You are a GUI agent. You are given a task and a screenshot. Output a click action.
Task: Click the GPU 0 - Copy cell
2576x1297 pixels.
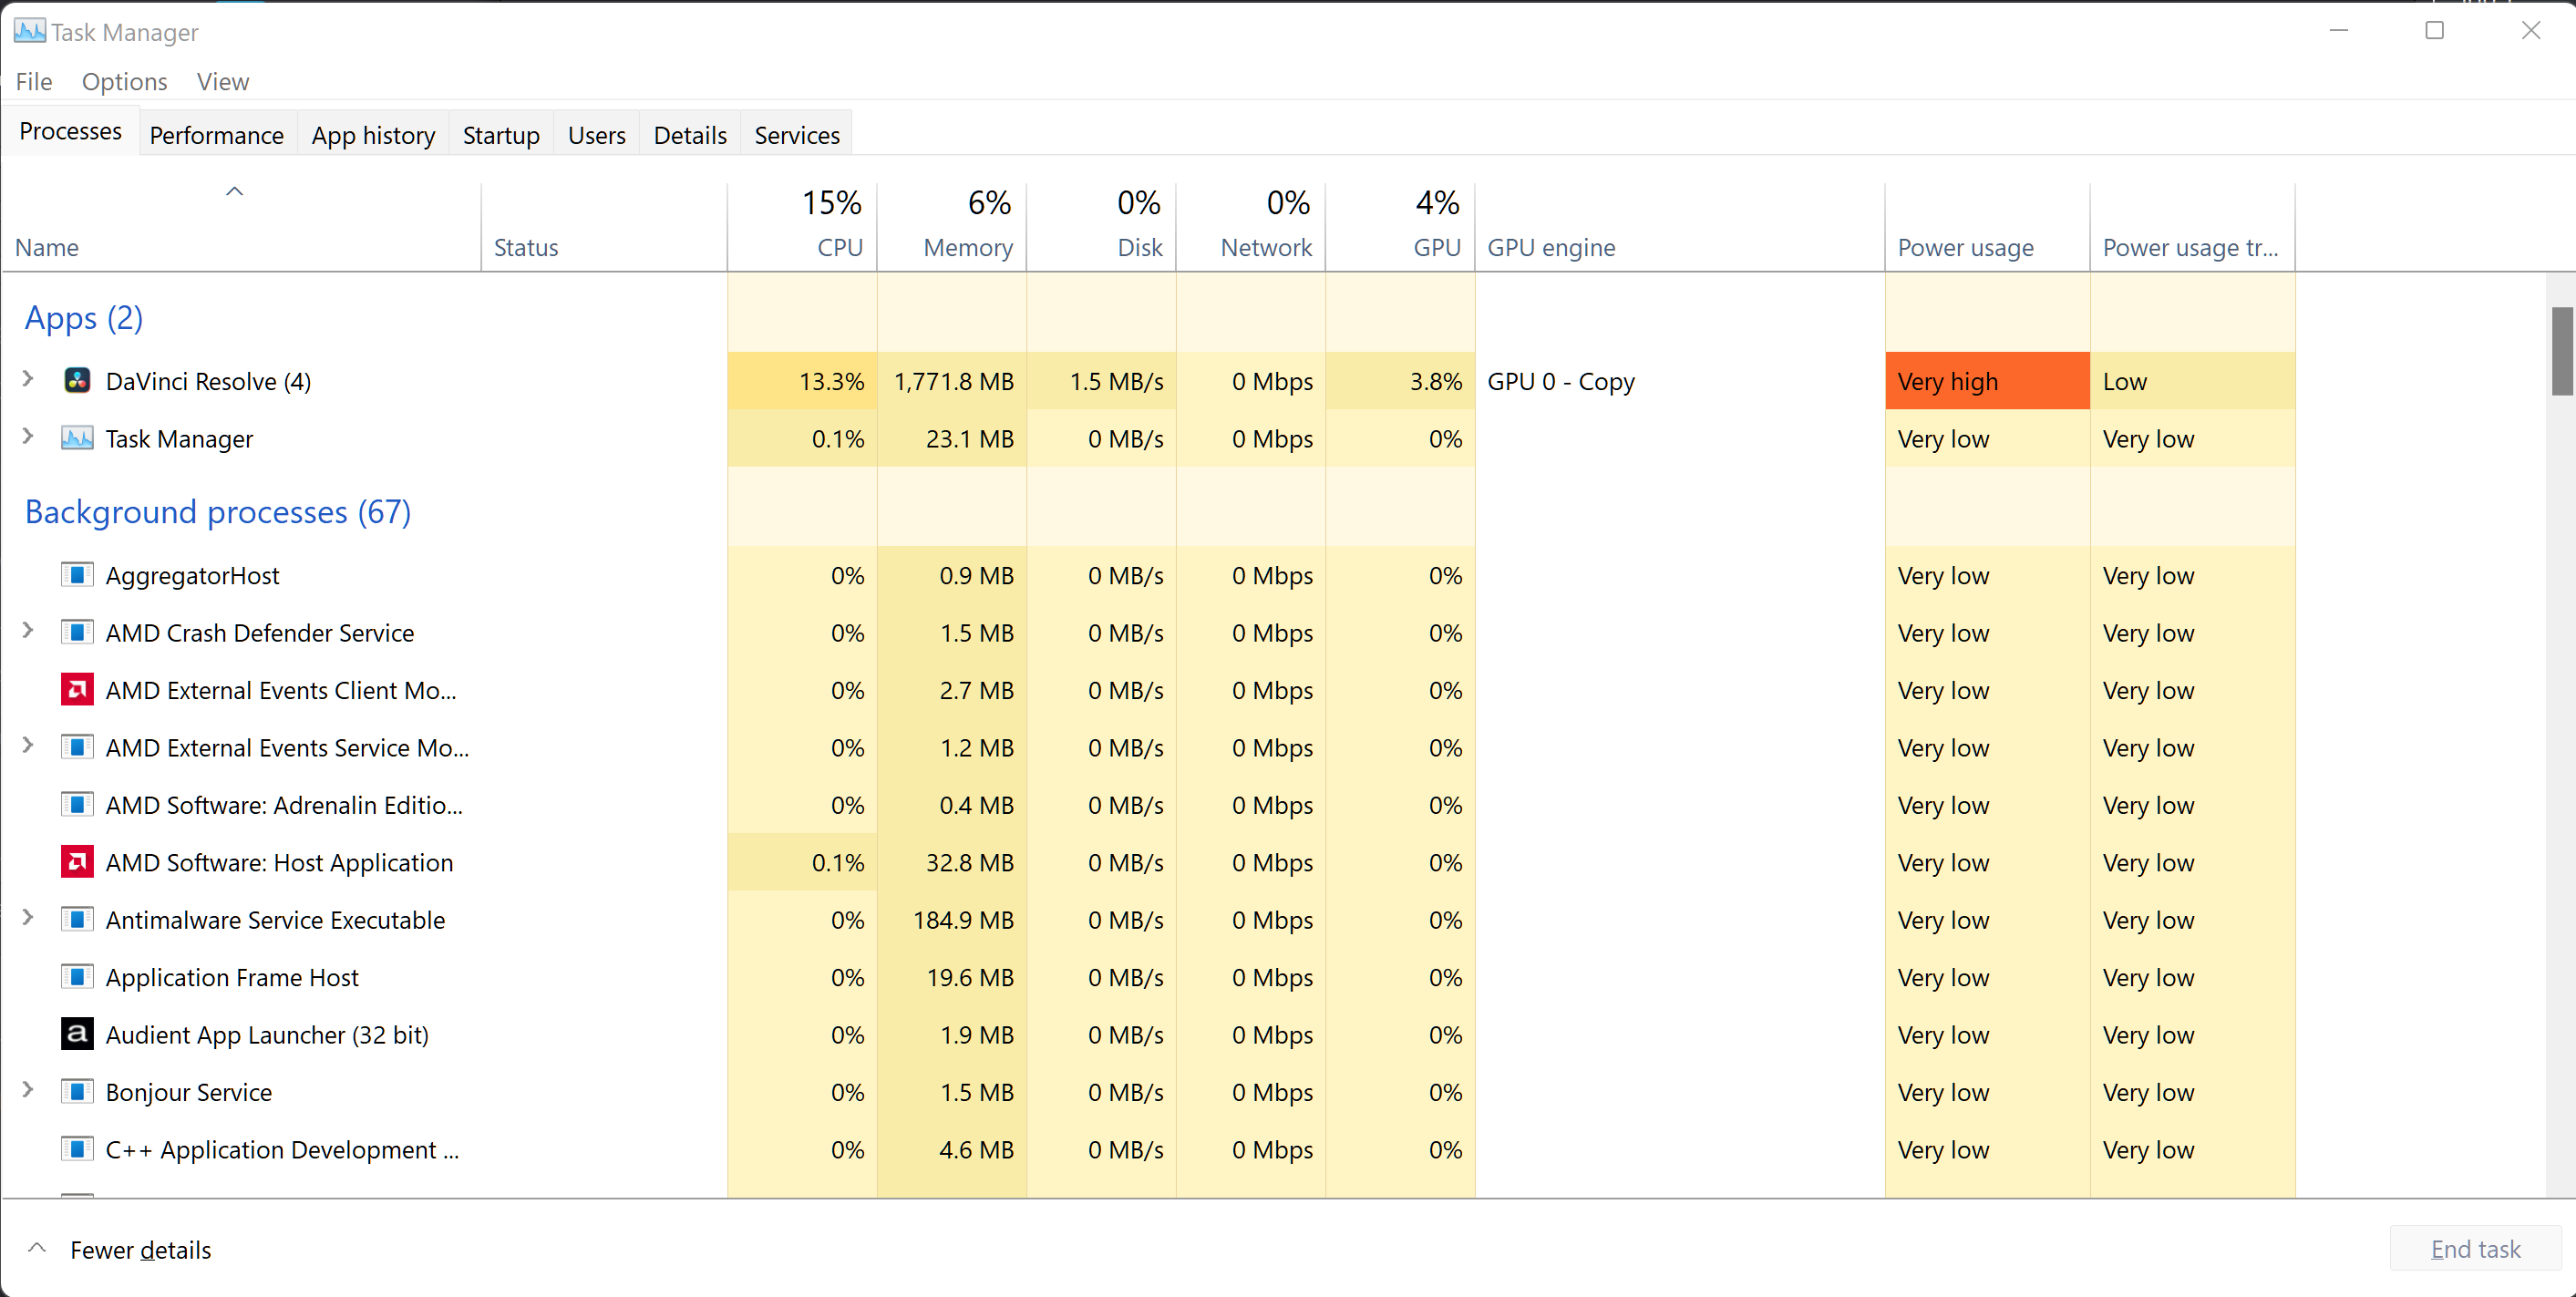pos(1680,381)
